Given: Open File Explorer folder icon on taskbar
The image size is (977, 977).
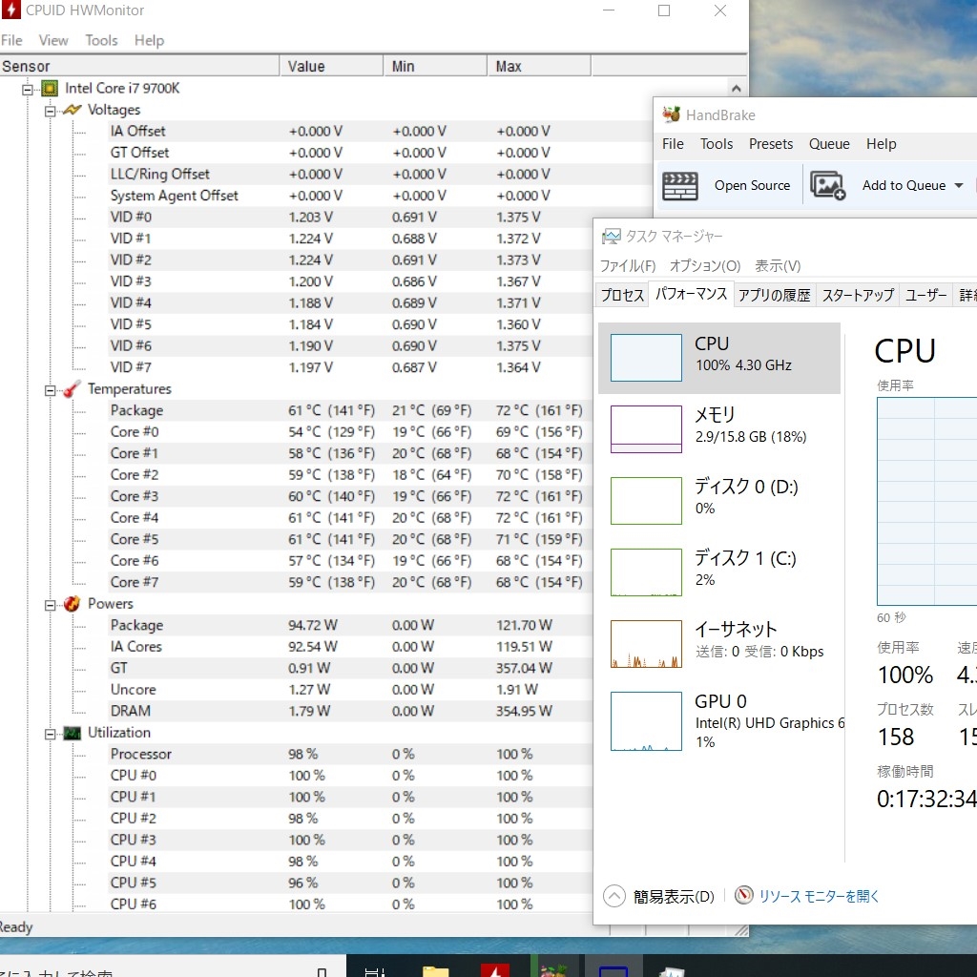Looking at the screenshot, I should 435,970.
